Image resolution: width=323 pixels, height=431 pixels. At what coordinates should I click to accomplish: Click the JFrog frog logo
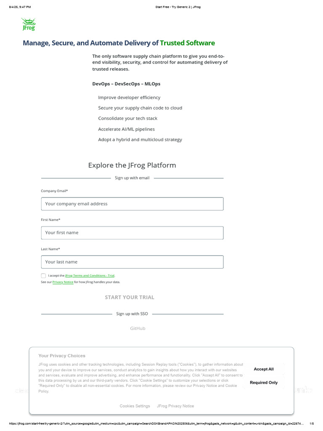[x=29, y=24]
